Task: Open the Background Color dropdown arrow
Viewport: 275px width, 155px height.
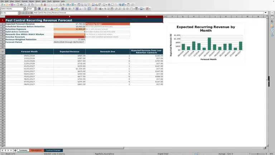Action: click(x=59, y=9)
